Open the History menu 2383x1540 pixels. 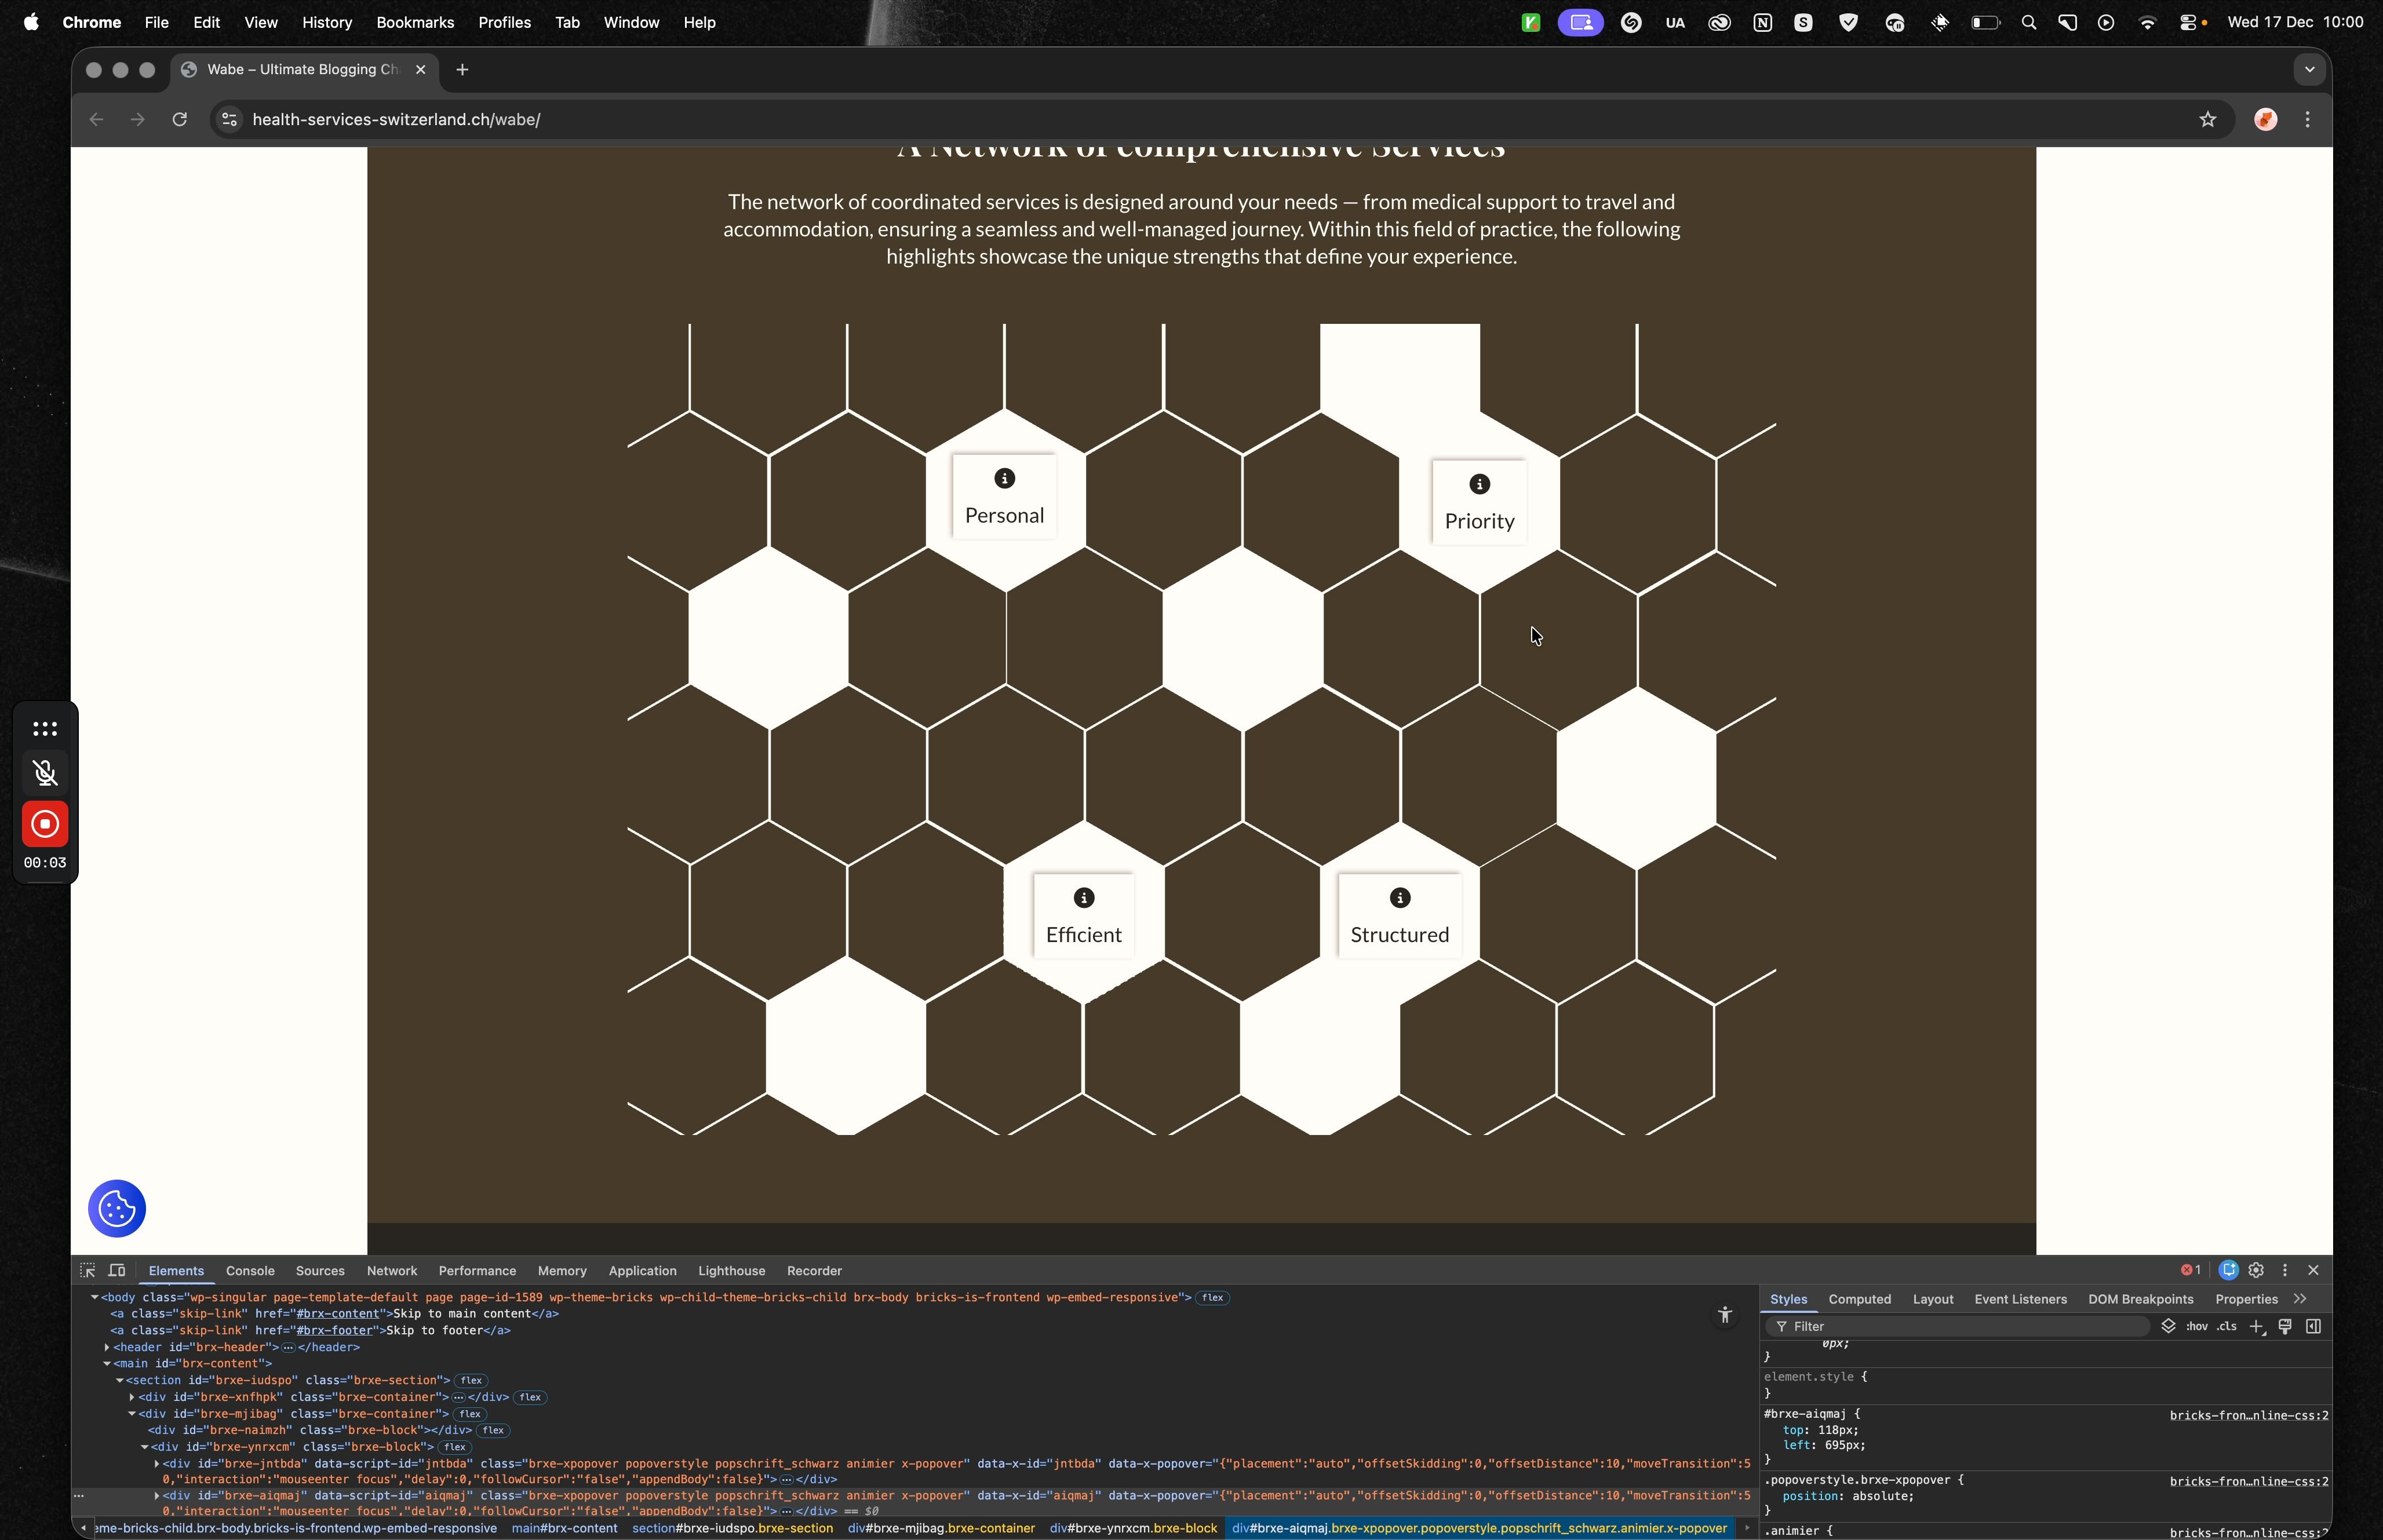click(x=327, y=22)
